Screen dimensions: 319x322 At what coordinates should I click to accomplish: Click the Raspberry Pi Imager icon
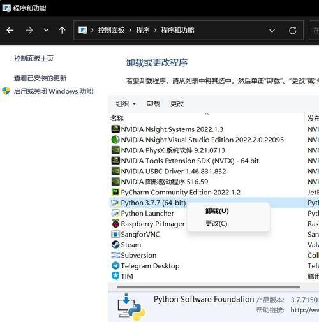click(x=115, y=224)
